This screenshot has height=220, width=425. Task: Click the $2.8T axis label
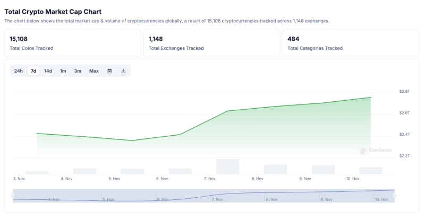404,92
